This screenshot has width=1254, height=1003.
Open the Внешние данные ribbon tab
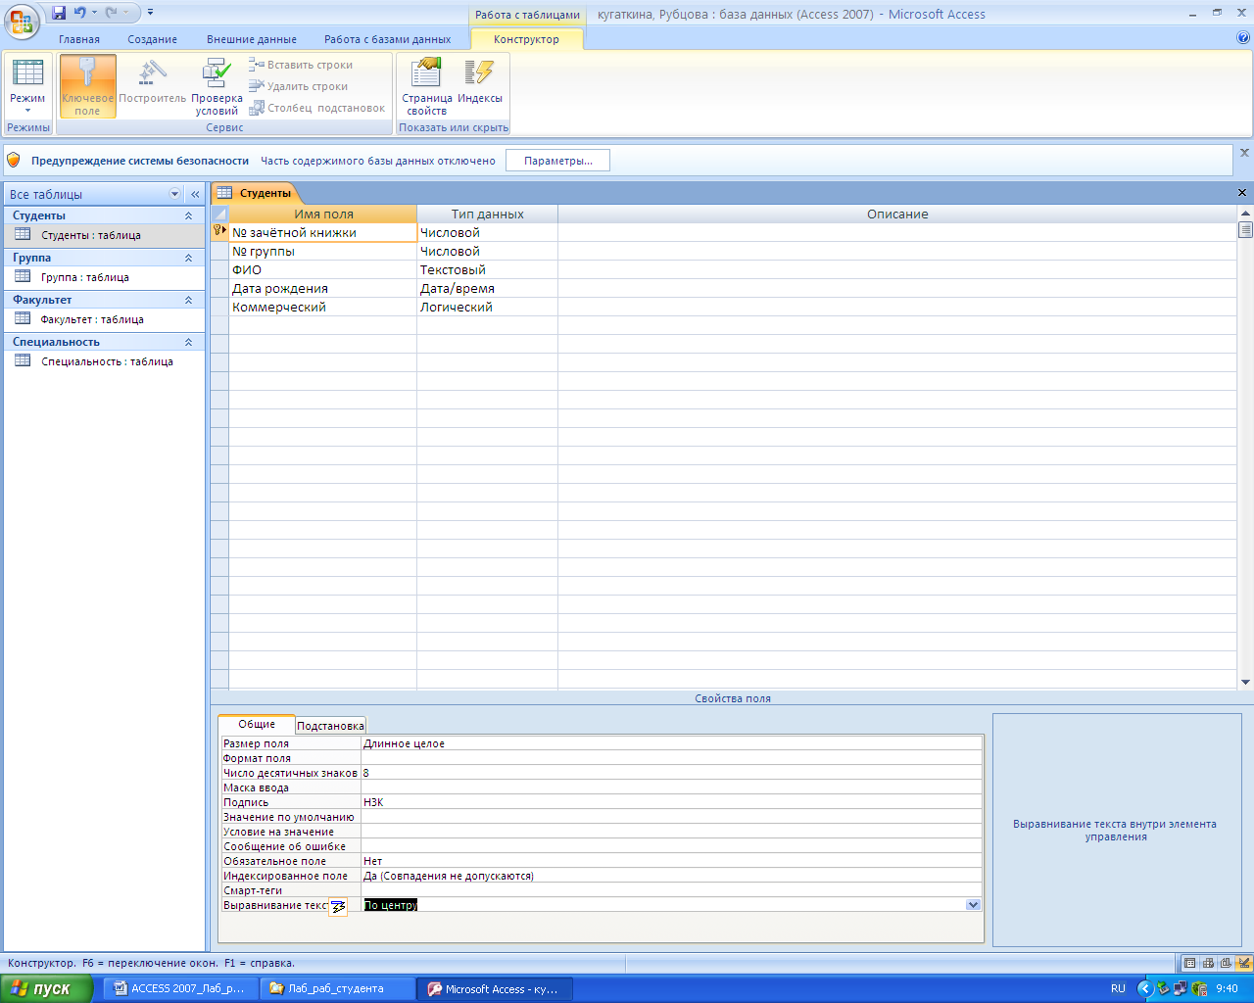[252, 39]
